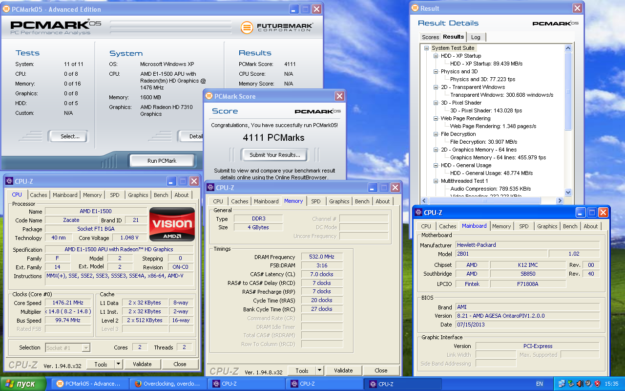625x391 pixels.
Task: Click the third CPU-Z taskbar button
Action: pos(403,384)
